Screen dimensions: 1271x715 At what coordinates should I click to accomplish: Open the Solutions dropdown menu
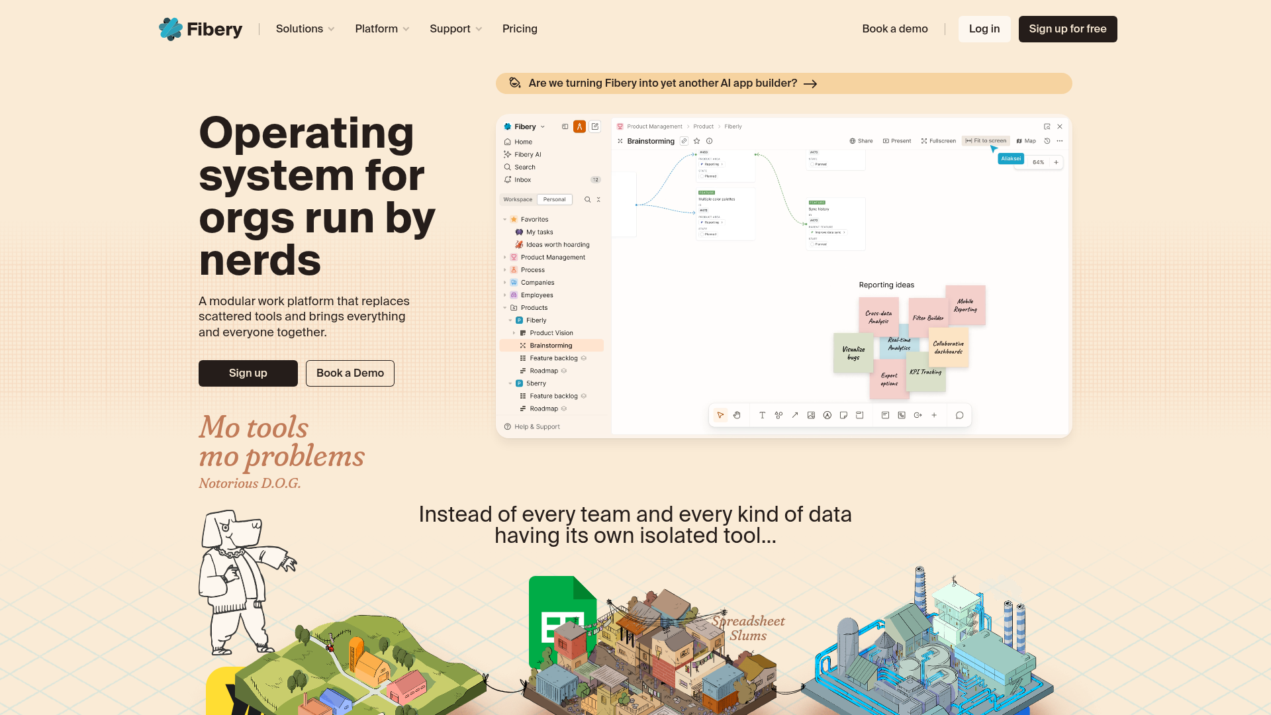click(305, 29)
